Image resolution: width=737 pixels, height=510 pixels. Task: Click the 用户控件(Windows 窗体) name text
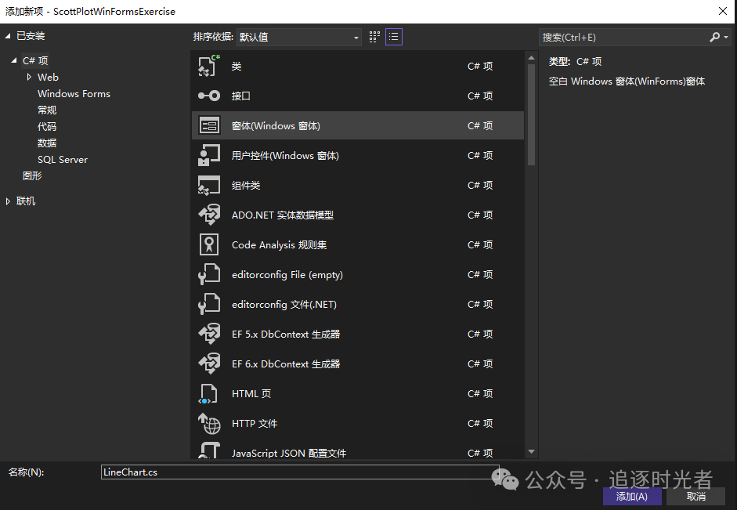tap(285, 156)
